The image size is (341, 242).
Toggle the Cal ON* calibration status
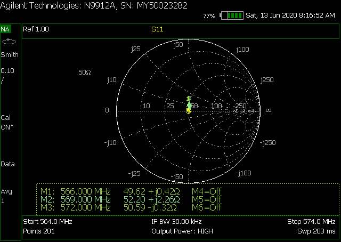[7, 122]
